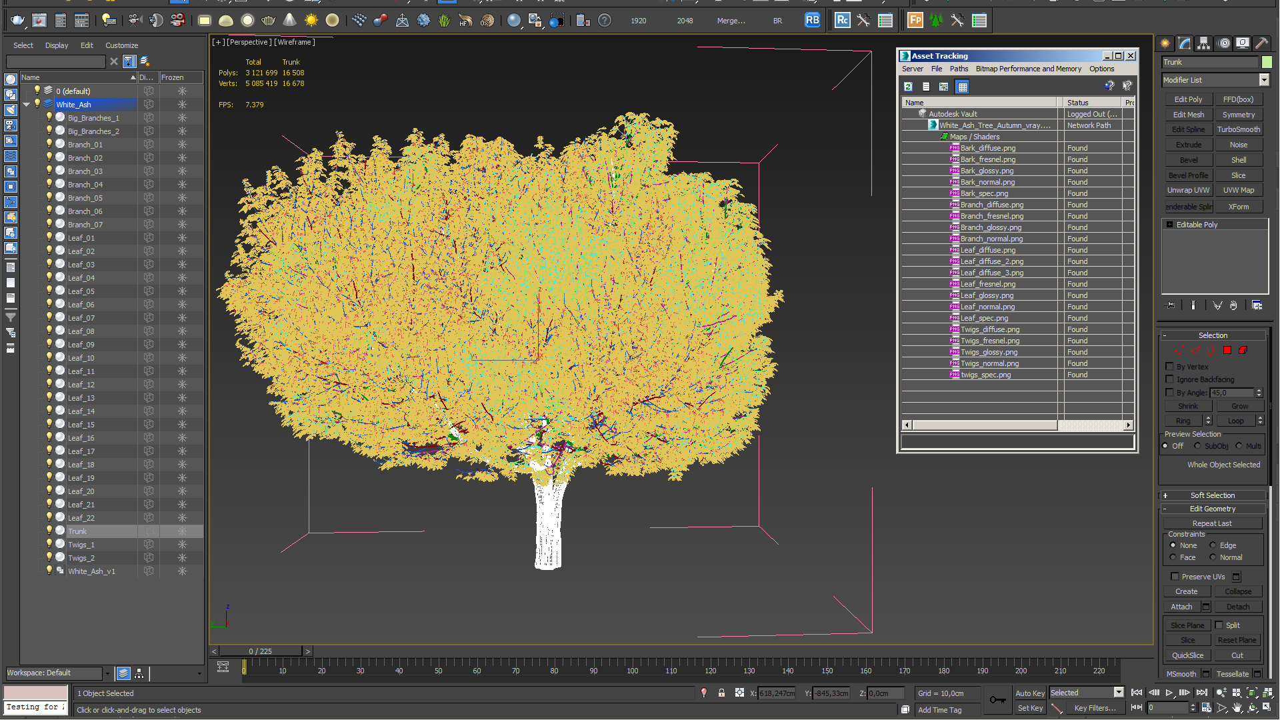Switch Asset Tracking to tree view
The image size is (1280, 720).
click(944, 87)
